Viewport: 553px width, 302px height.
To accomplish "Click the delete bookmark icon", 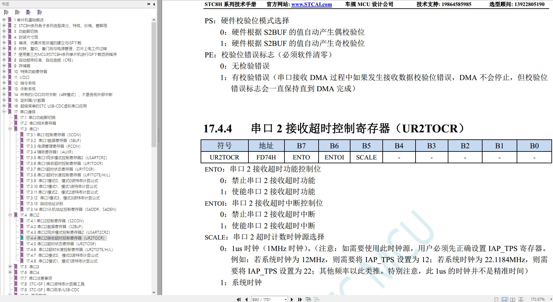I will (6, 12).
